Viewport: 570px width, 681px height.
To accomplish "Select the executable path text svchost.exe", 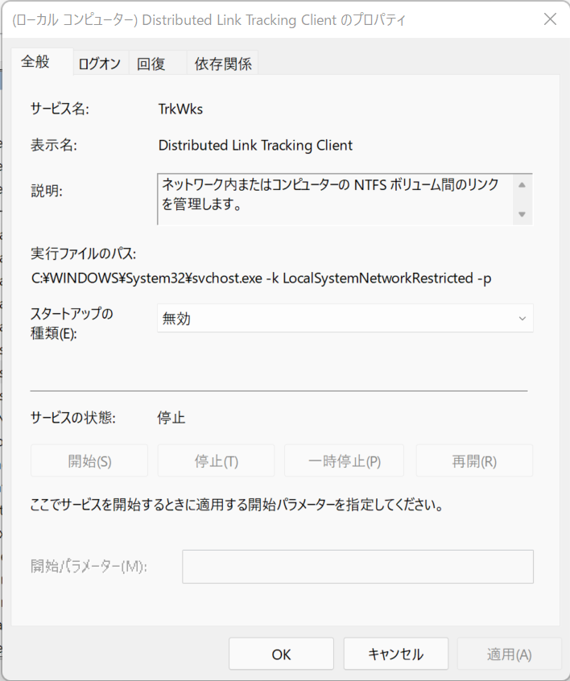I will point(227,278).
